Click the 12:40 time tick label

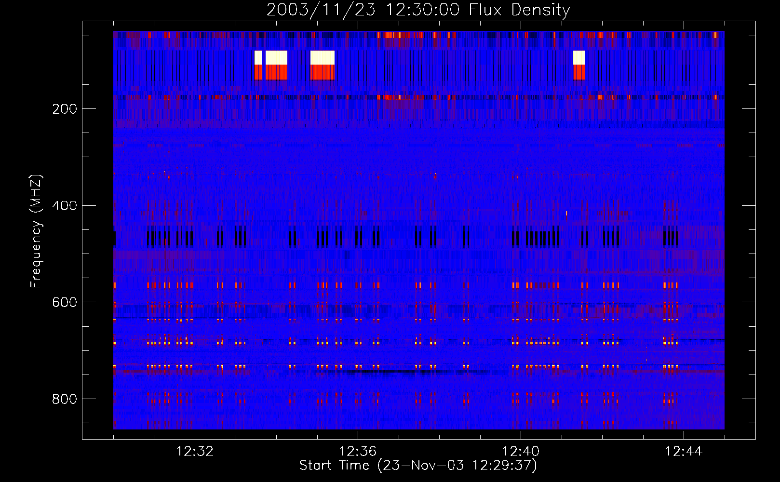(x=521, y=452)
